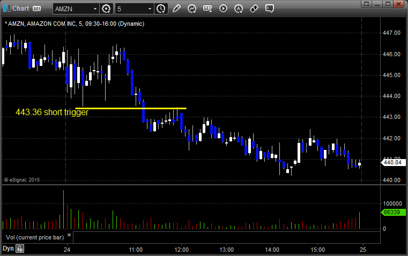Click the 14:00 time axis label
The width and height of the screenshot is (408, 256).
point(272,250)
